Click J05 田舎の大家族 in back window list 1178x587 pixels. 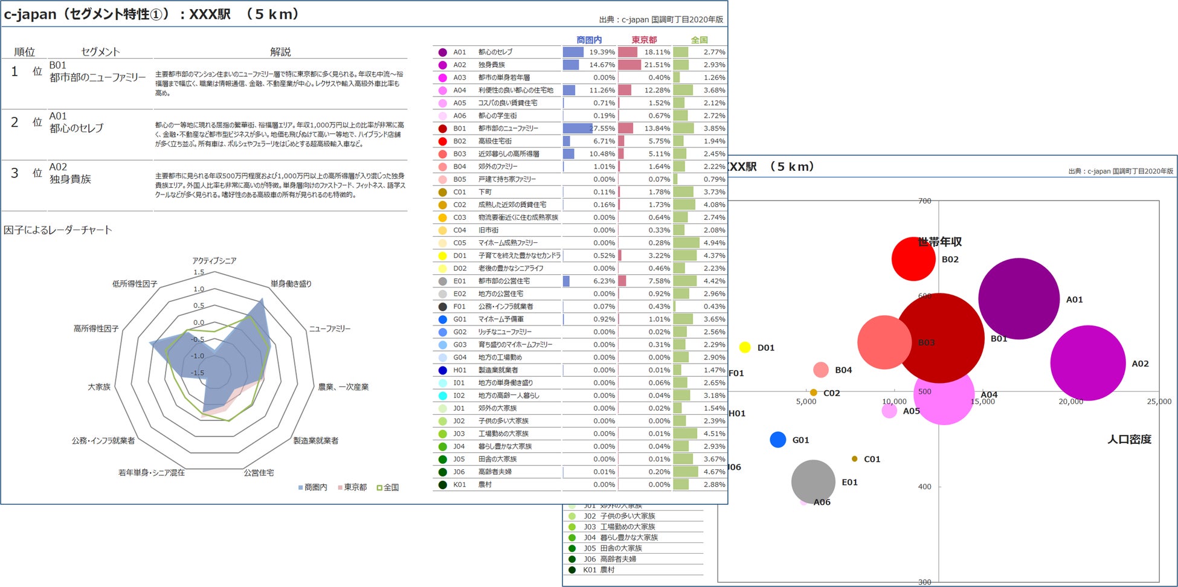[613, 548]
